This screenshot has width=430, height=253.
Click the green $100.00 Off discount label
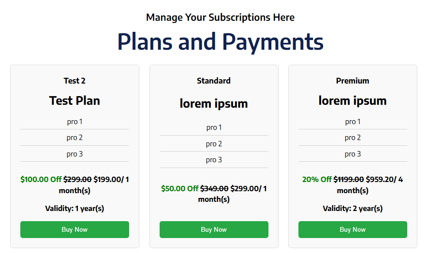[41, 180]
